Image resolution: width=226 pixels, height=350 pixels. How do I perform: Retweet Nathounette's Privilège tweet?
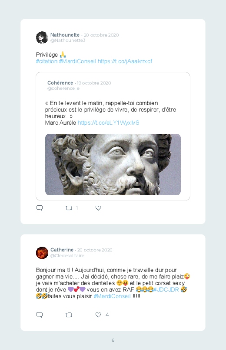coord(69,208)
